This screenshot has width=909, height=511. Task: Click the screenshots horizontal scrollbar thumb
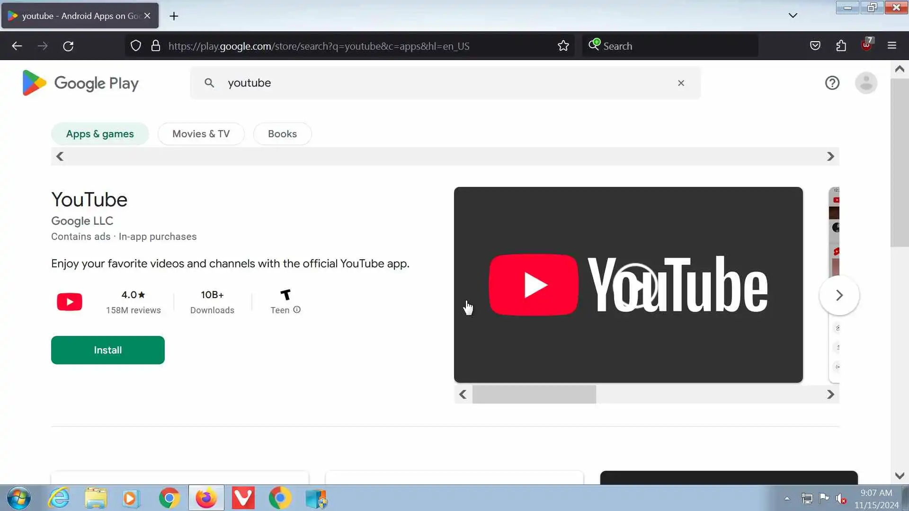click(534, 395)
